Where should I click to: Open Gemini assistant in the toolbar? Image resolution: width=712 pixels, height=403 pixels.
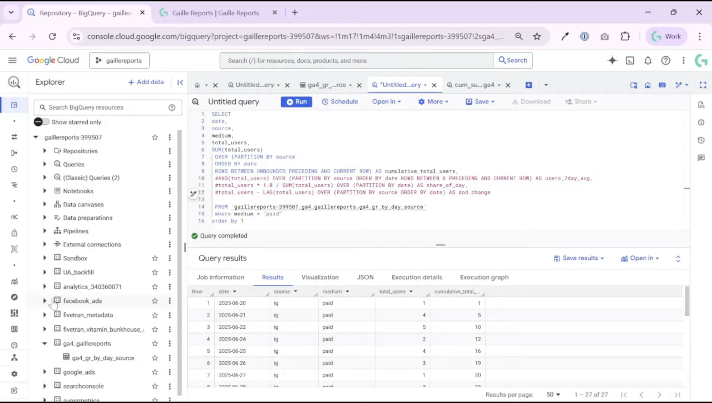[x=612, y=60]
